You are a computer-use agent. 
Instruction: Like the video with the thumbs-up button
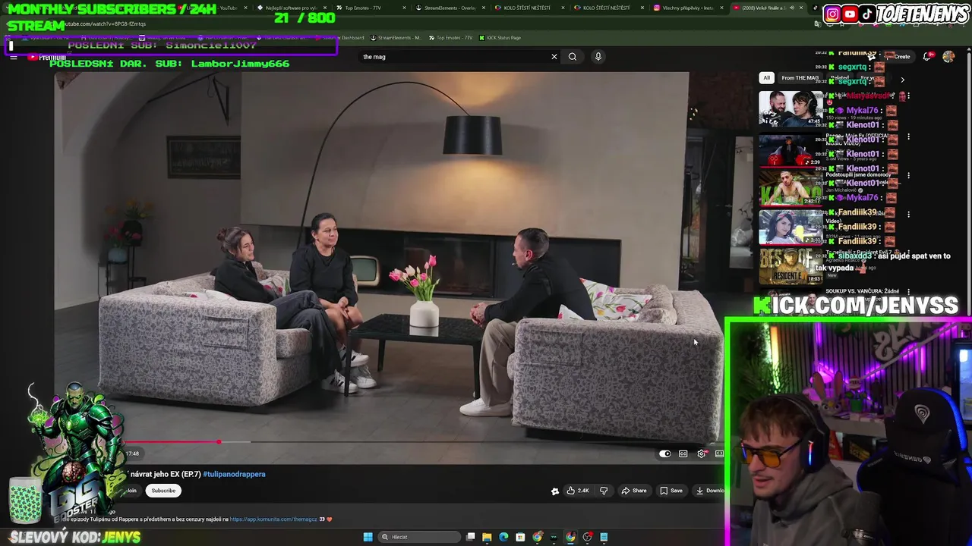pos(578,491)
